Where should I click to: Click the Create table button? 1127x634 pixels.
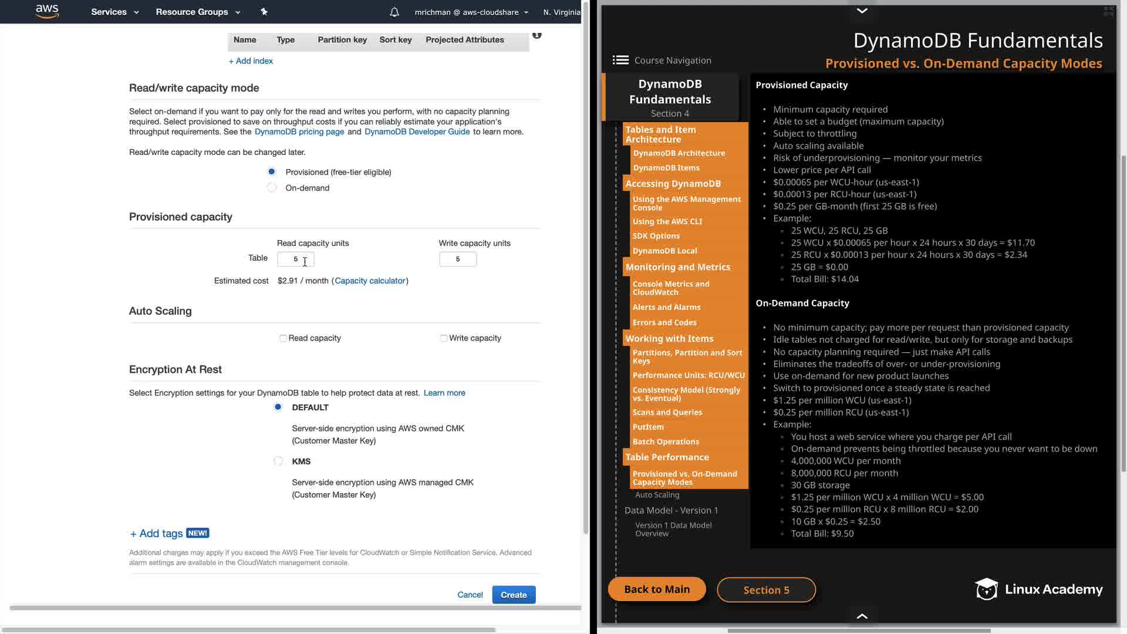point(514,595)
